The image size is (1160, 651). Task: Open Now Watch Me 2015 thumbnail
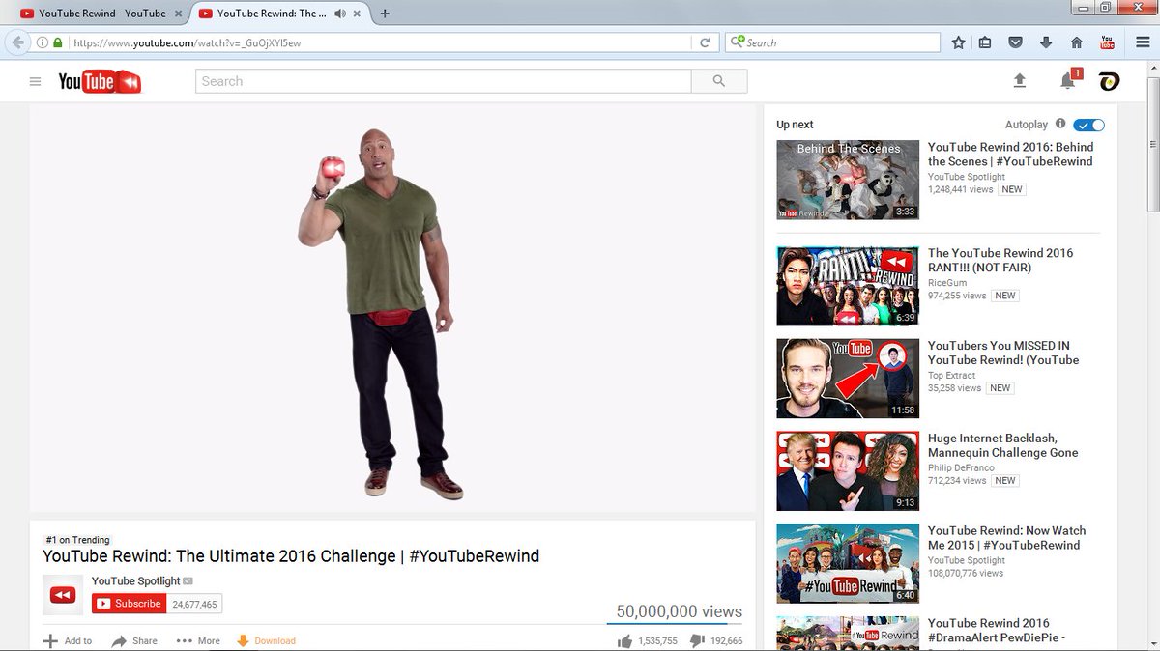click(848, 563)
